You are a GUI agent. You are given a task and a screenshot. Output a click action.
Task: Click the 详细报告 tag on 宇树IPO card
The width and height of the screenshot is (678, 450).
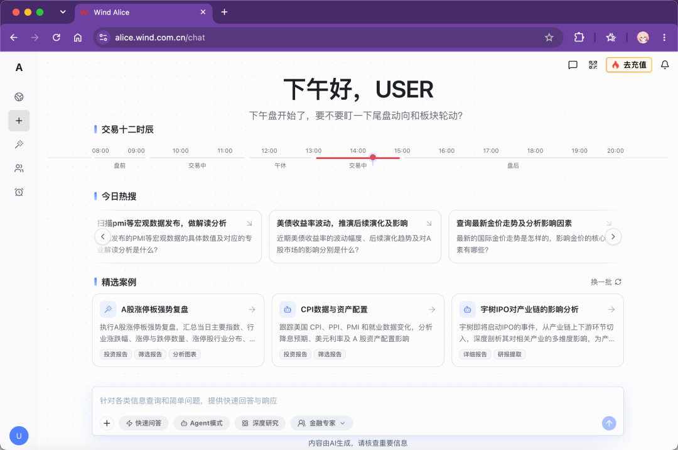pyautogui.click(x=475, y=354)
